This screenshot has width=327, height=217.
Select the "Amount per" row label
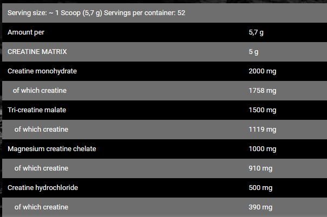click(x=26, y=32)
